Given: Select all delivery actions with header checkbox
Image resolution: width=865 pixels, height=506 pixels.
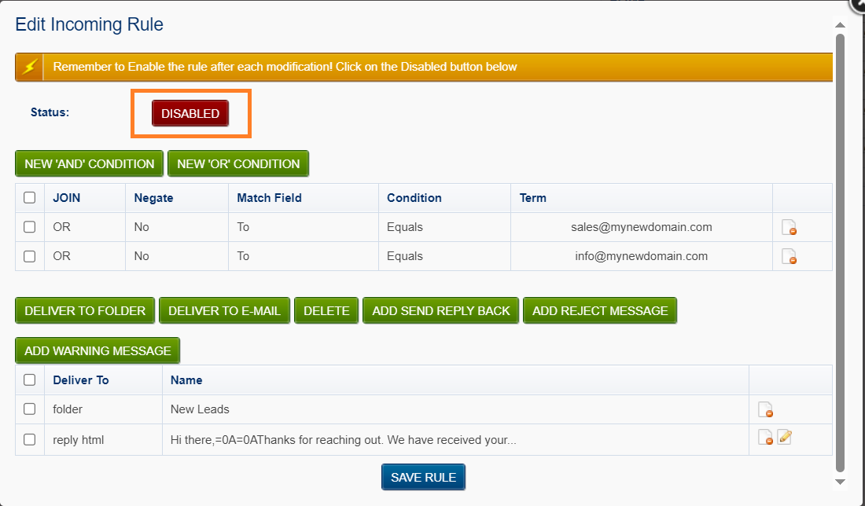Looking at the screenshot, I should [29, 379].
